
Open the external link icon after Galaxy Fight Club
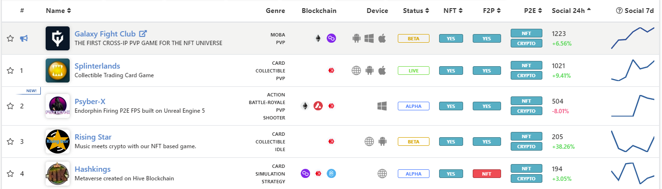tap(143, 34)
